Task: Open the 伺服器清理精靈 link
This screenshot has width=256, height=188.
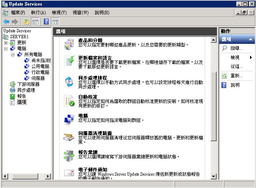Action: coord(95,133)
